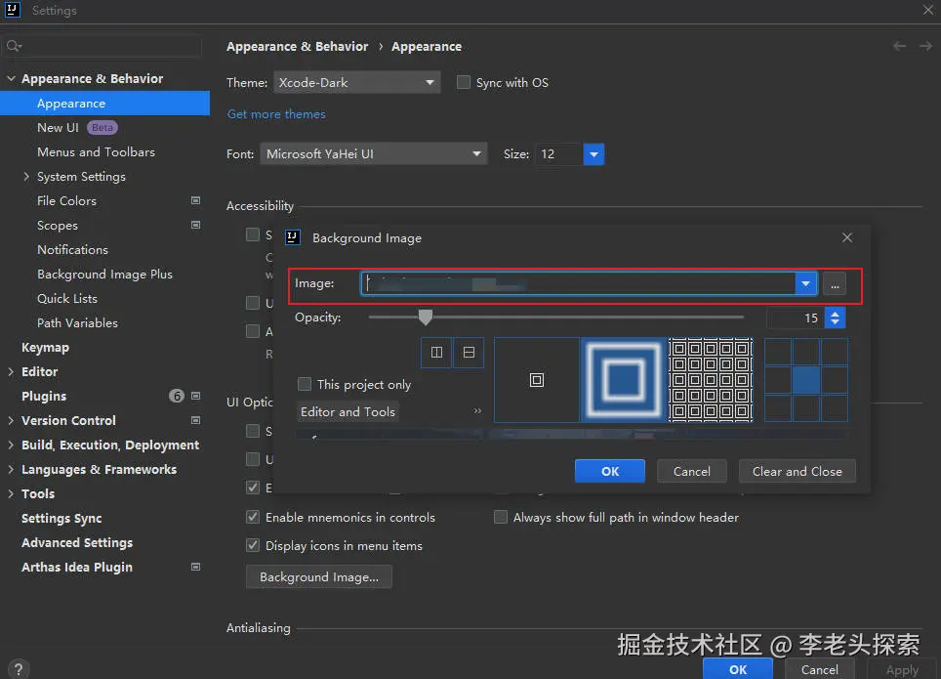Click the Beta badge beside New UI
This screenshot has height=679, width=941.
coord(102,127)
